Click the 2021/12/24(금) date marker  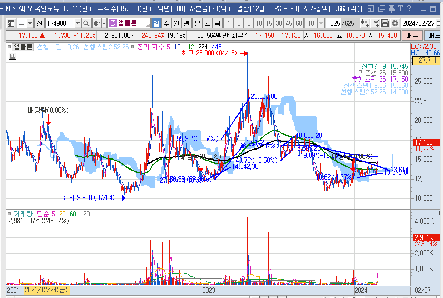coord(46,290)
